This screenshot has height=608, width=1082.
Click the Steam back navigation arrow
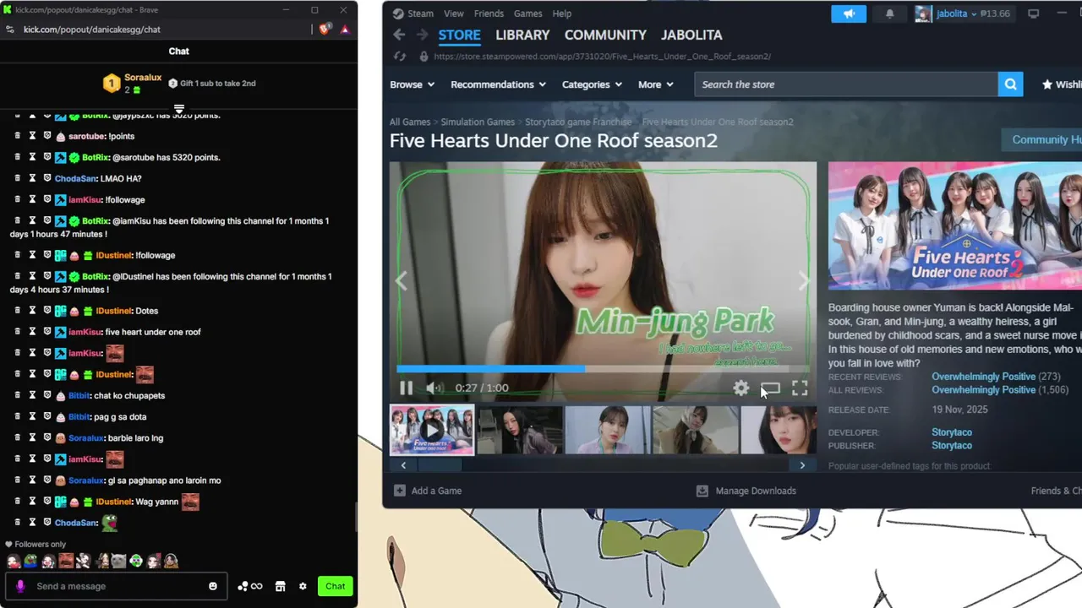coord(399,35)
